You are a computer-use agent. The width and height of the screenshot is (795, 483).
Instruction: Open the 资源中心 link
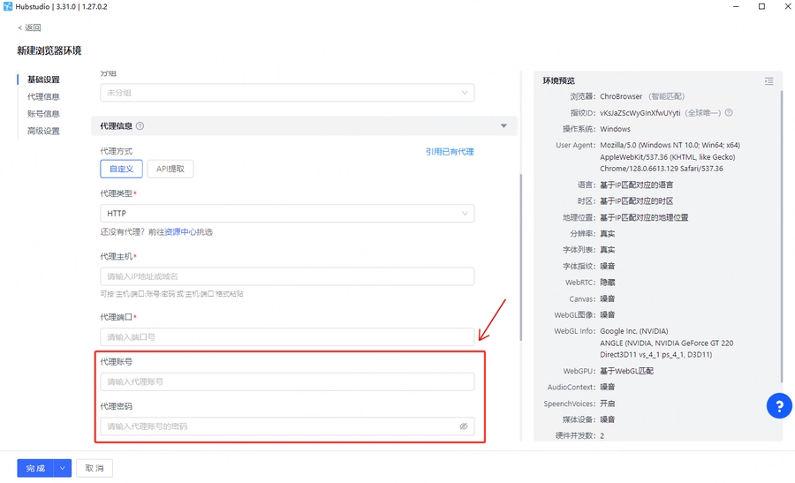[179, 232]
